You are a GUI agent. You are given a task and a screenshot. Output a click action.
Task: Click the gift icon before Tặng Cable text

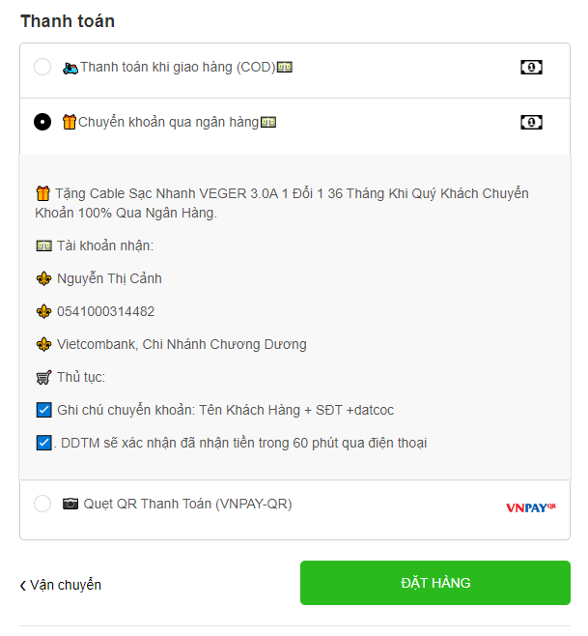(x=42, y=193)
